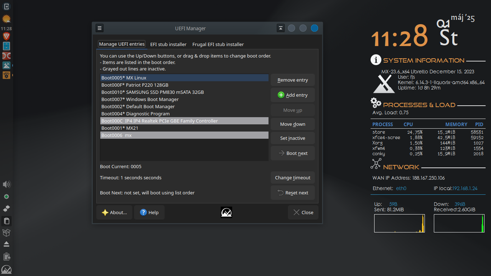
Task: Click the logout icon atop the panel
Action: click(6, 7)
